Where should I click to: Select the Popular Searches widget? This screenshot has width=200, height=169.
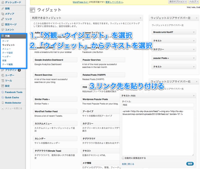103,60
